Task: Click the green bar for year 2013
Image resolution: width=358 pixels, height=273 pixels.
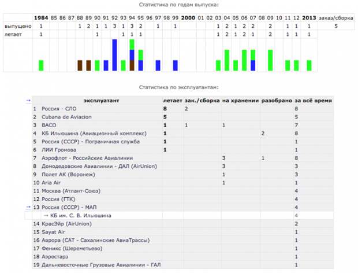Action: (x=309, y=65)
